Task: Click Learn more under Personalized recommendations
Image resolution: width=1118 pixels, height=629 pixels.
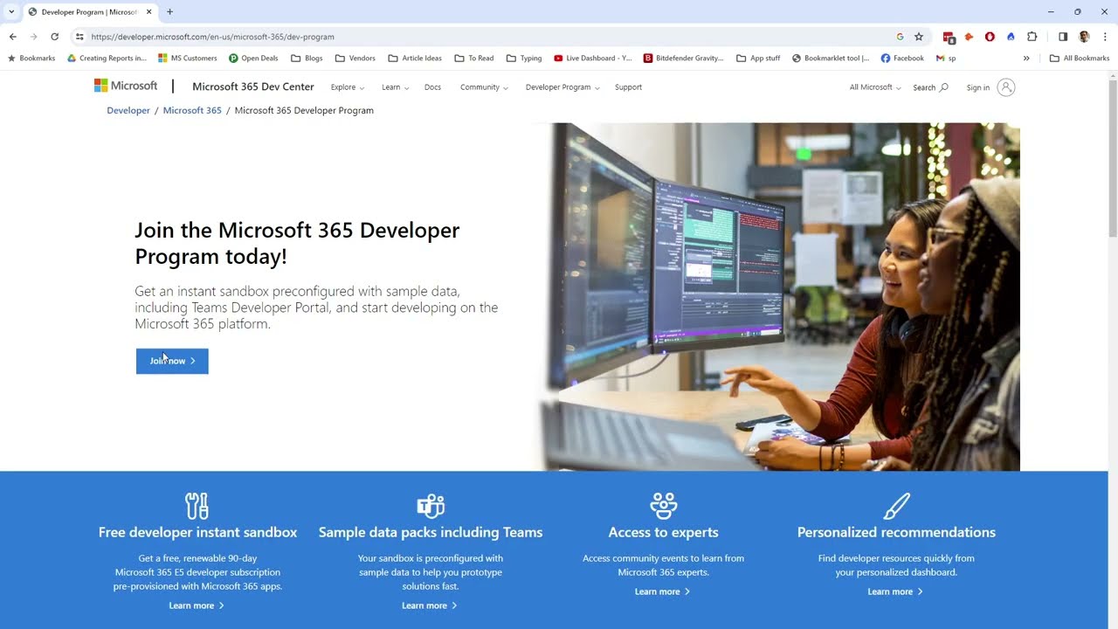Action: 895,591
